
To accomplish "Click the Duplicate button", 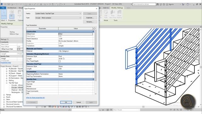I will point(90,18).
